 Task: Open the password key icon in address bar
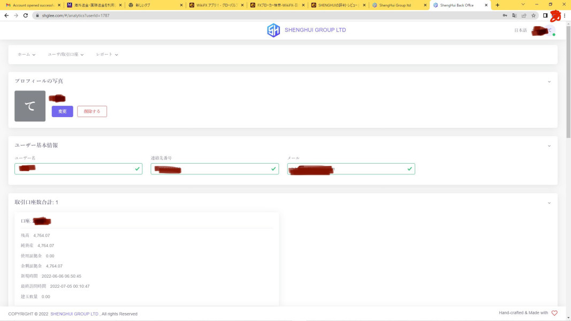[505, 16]
